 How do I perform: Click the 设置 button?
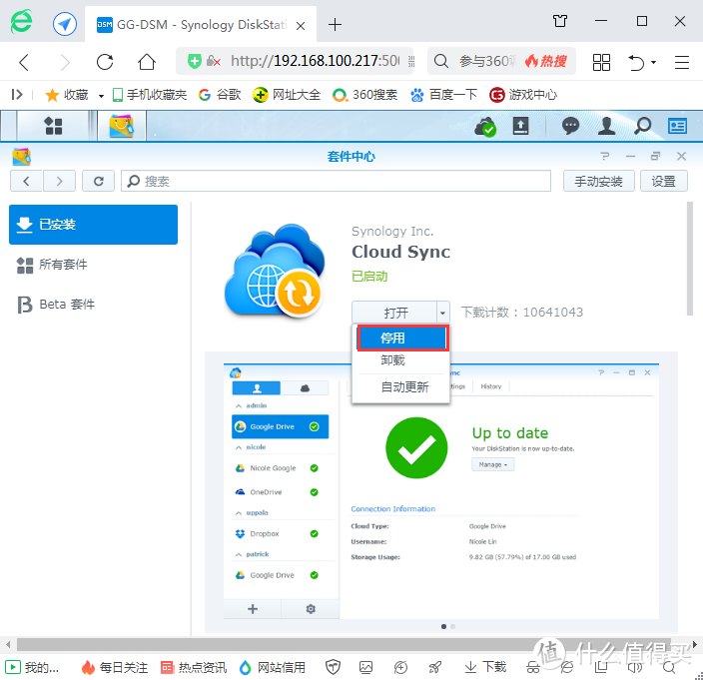[663, 181]
